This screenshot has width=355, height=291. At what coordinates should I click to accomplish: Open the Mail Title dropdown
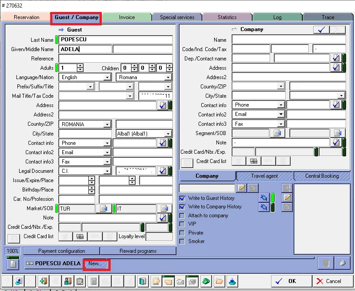point(129,96)
